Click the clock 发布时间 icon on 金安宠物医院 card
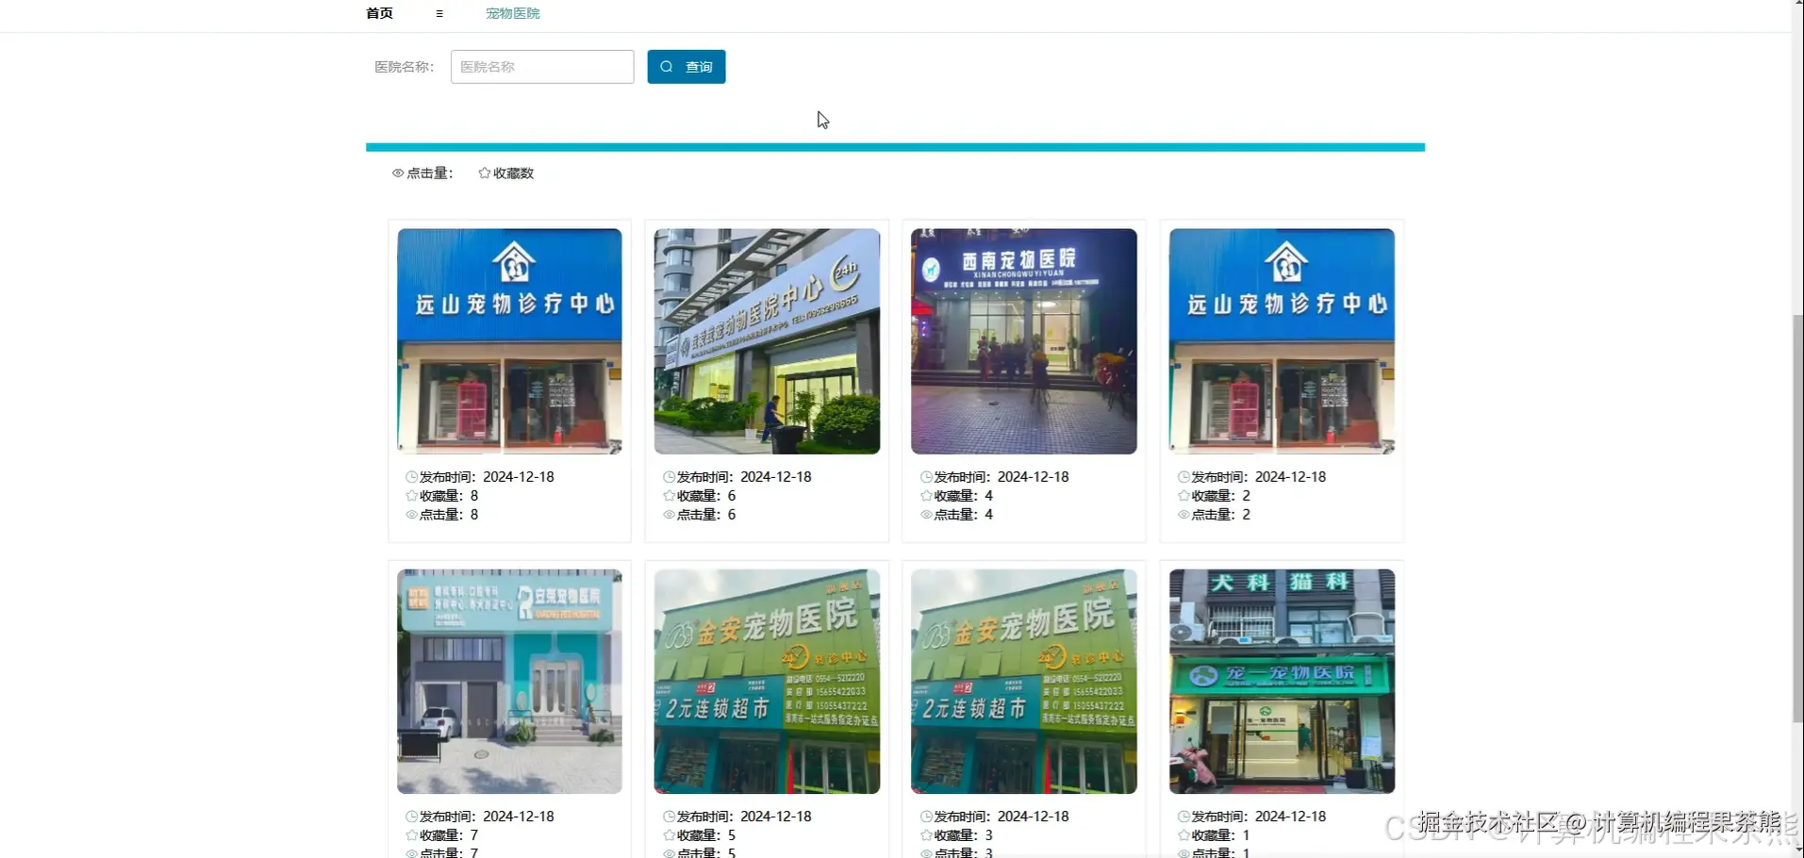This screenshot has width=1804, height=858. (x=668, y=816)
